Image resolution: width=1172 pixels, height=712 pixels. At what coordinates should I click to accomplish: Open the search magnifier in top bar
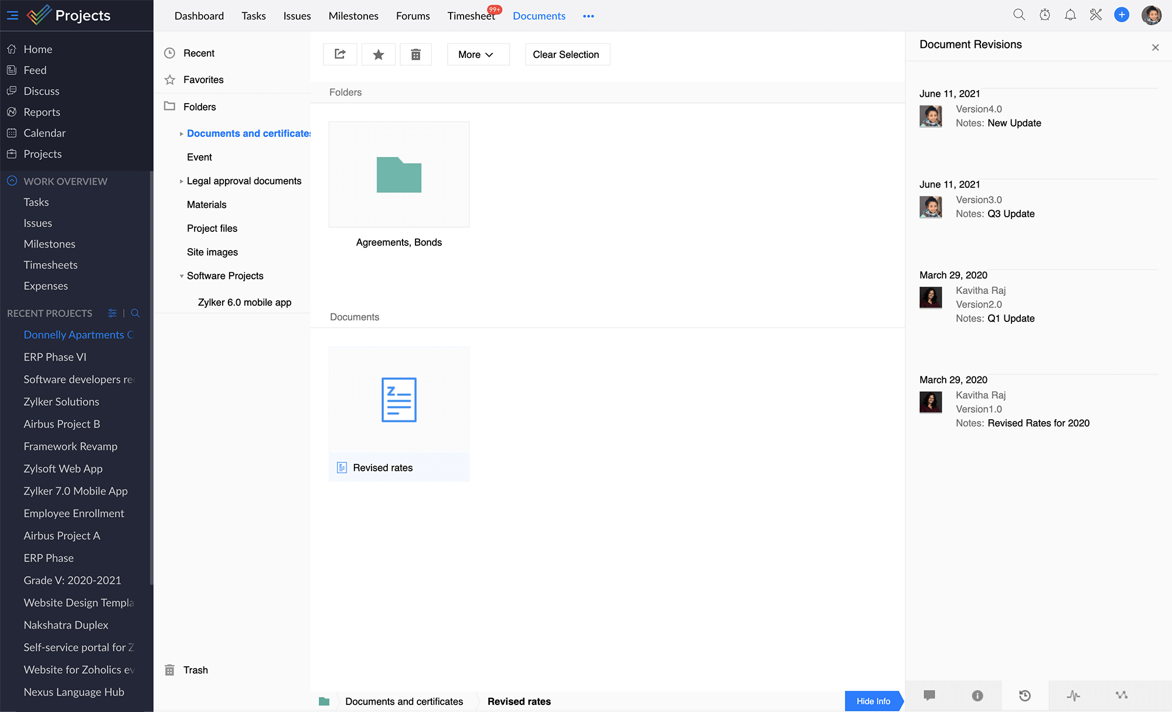coord(1019,15)
